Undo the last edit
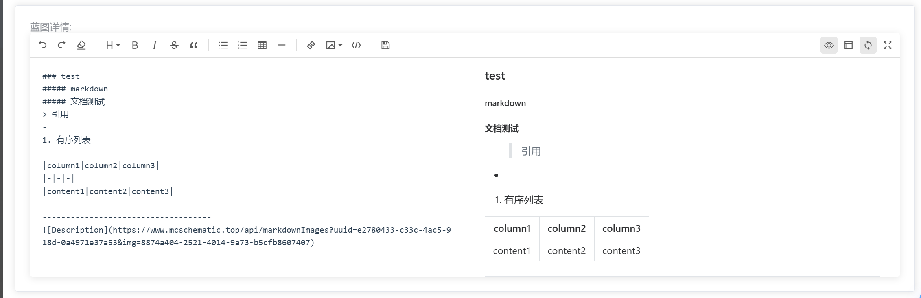The width and height of the screenshot is (921, 298). coord(42,45)
